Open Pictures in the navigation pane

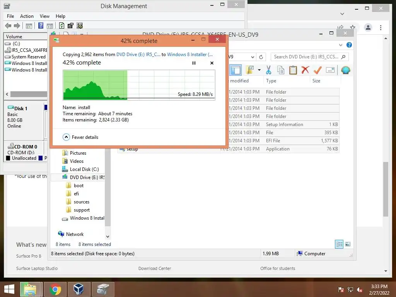tap(78, 153)
